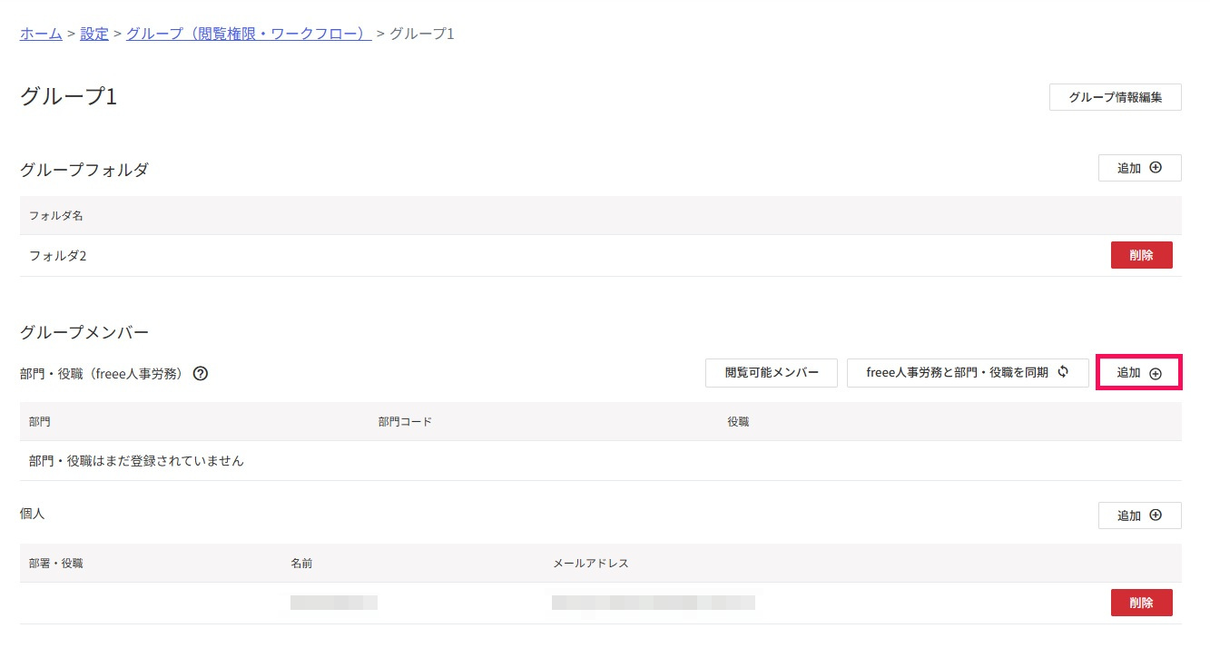Click help icon next to 部門・役職（freee人事労務）

(201, 373)
